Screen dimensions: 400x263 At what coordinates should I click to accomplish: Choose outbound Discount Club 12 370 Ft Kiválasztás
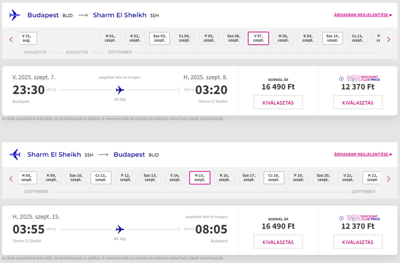pyautogui.click(x=357, y=102)
